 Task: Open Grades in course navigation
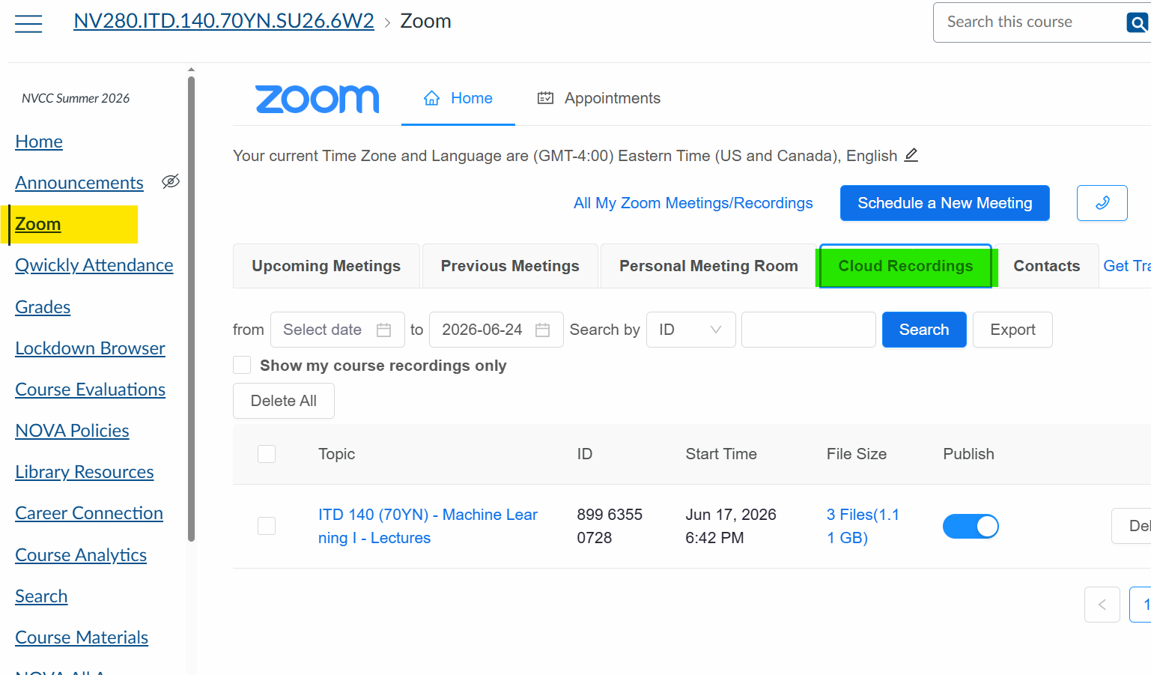tap(43, 307)
